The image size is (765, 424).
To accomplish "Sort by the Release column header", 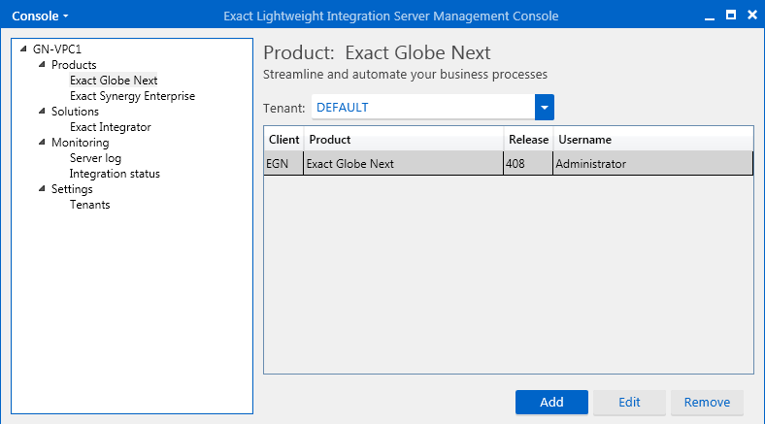I will (528, 140).
